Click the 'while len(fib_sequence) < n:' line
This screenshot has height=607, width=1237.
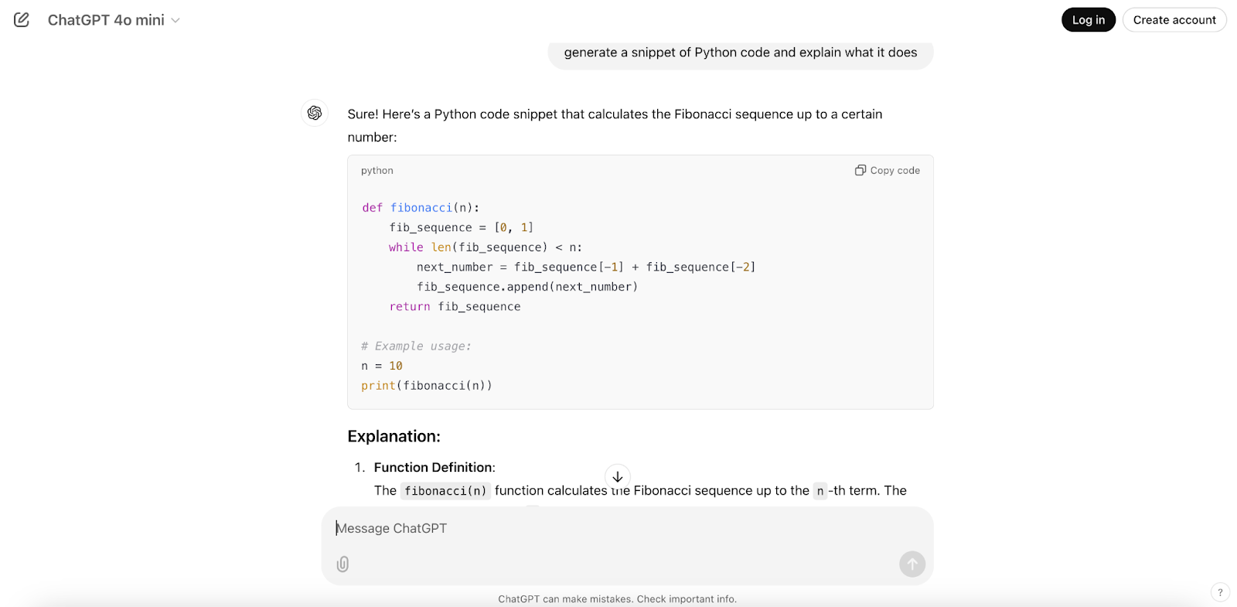coord(486,247)
